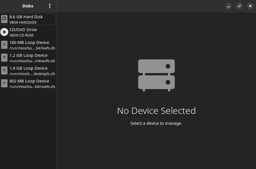The width and height of the screenshot is (256, 169).
Task: Select the 1.8 GB Loop Device entry
Action: point(28,71)
